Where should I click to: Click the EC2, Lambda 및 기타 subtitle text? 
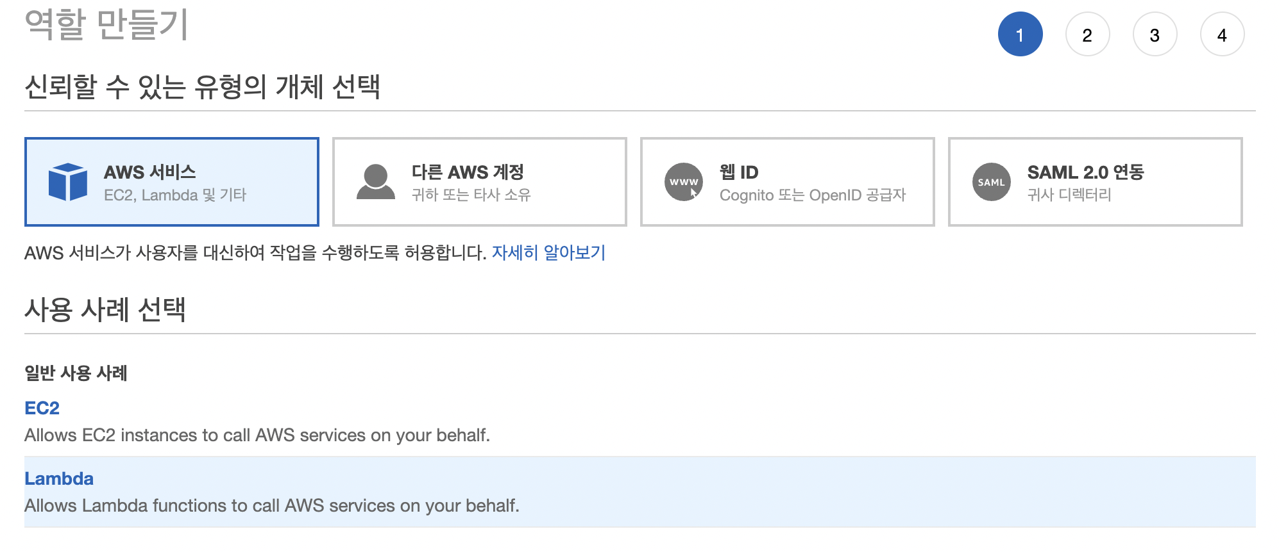(175, 195)
